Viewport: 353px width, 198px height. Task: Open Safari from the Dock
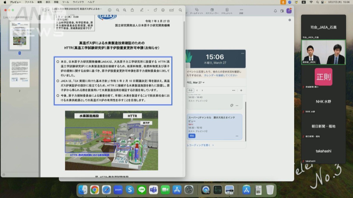[x=106, y=190]
